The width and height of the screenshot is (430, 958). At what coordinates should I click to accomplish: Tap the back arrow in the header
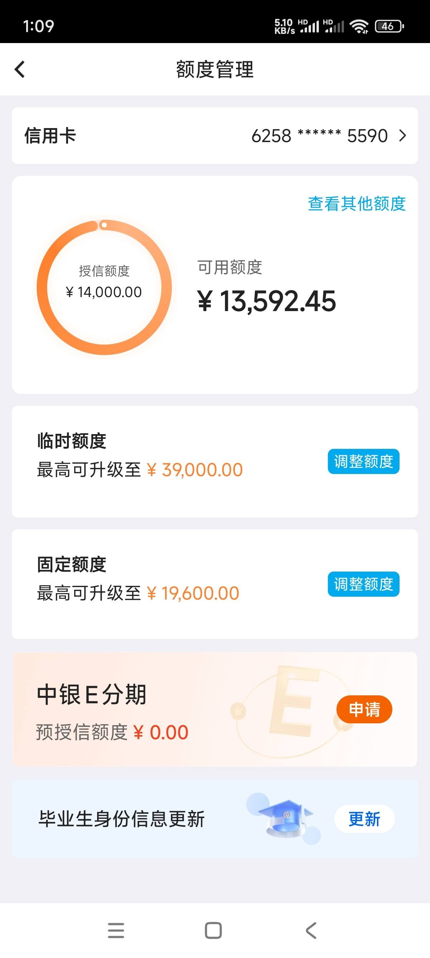pyautogui.click(x=19, y=70)
